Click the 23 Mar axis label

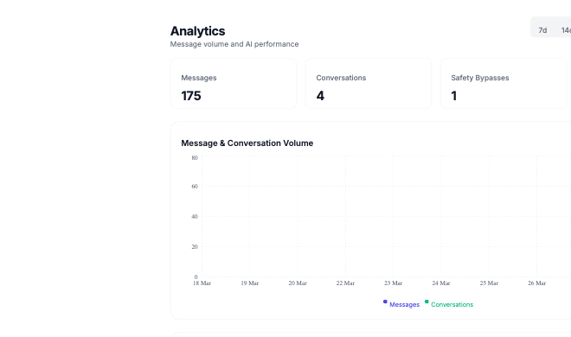pyautogui.click(x=394, y=283)
